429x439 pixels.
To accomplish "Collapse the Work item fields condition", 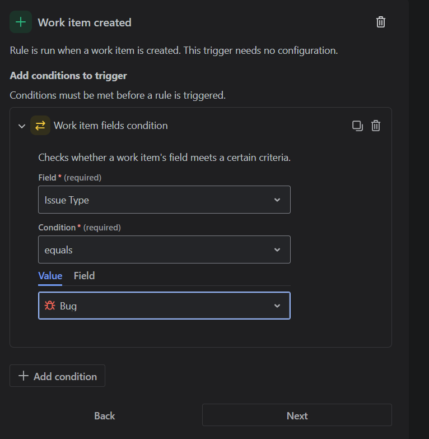I will [21, 126].
